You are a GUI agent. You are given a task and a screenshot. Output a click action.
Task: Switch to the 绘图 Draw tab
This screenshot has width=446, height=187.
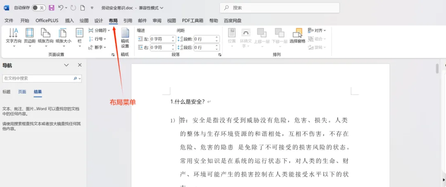84,21
